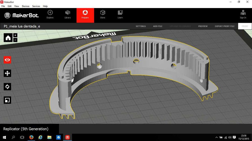This screenshot has width=252, height=141.
Task: Click the MakerBot taskbar icon
Action: tap(68, 137)
